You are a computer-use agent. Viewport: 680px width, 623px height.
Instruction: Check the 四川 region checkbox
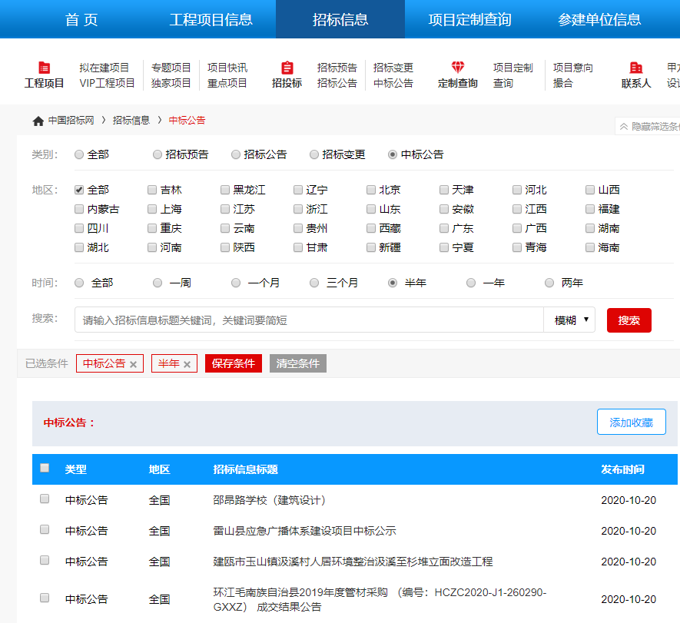[x=79, y=228]
